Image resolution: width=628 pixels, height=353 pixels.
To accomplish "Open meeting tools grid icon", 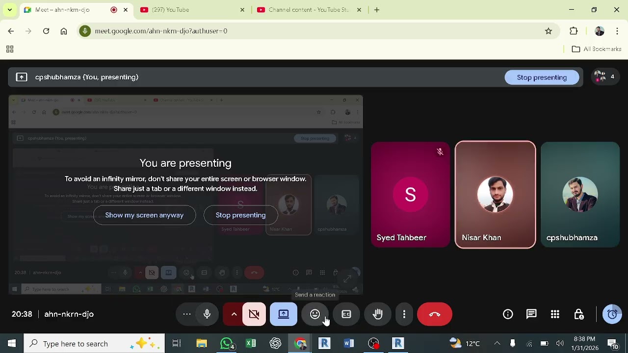I will 555,314.
